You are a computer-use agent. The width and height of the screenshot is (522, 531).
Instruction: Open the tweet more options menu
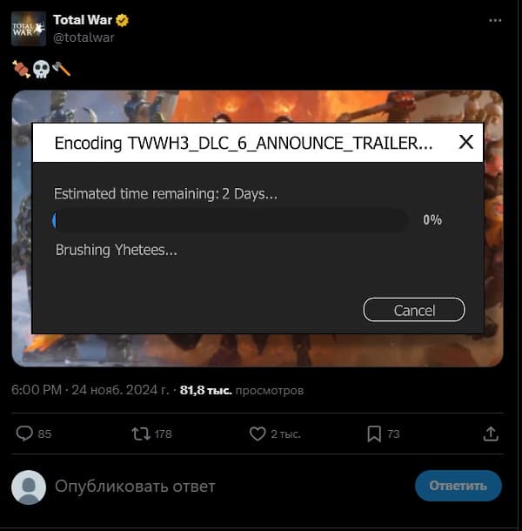pyautogui.click(x=494, y=20)
